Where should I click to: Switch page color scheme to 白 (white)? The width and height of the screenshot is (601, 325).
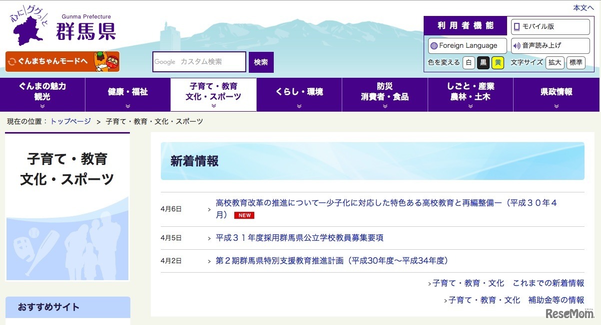coord(469,63)
